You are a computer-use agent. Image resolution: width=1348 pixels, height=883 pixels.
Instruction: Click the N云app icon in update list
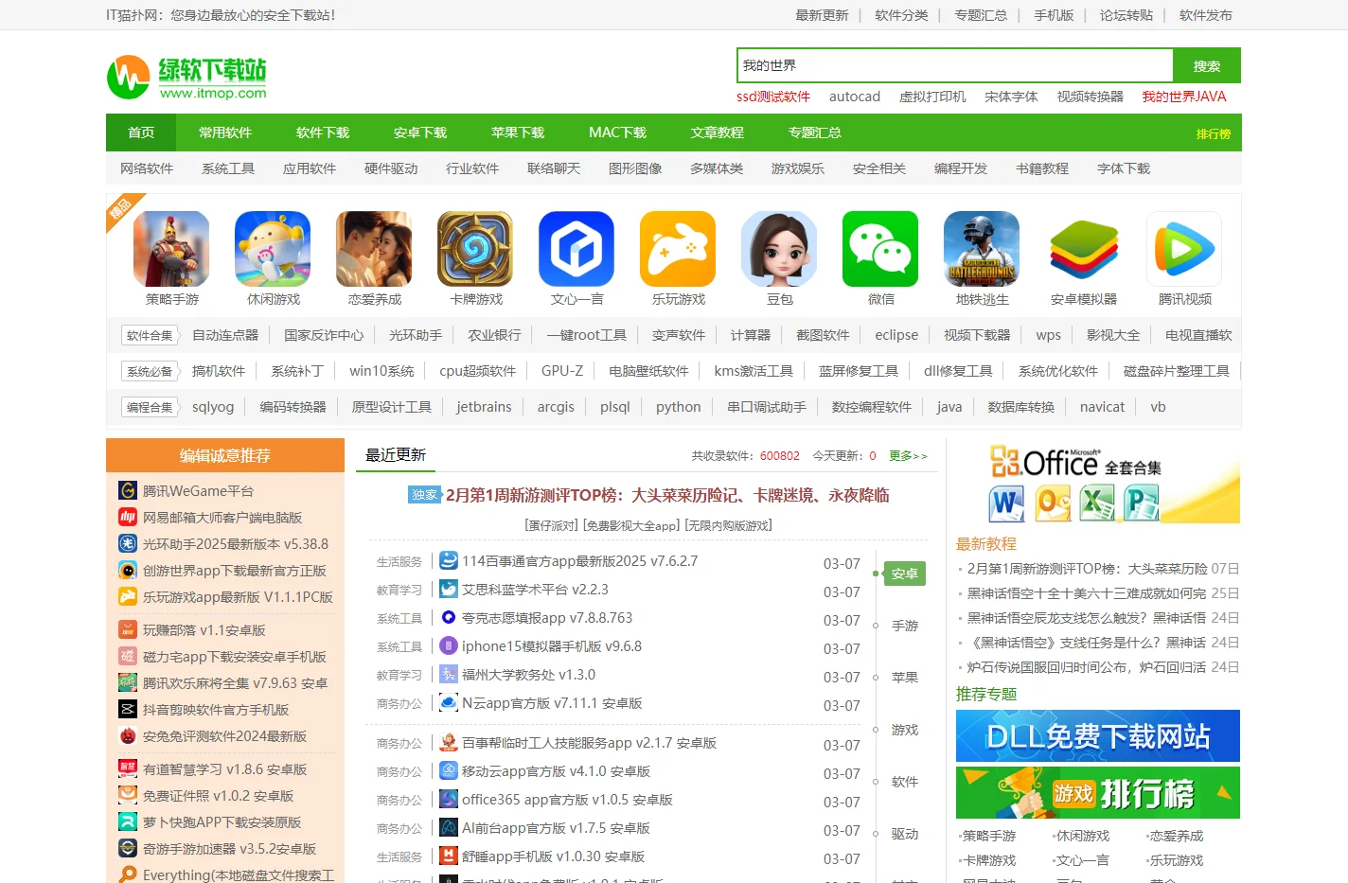point(449,702)
